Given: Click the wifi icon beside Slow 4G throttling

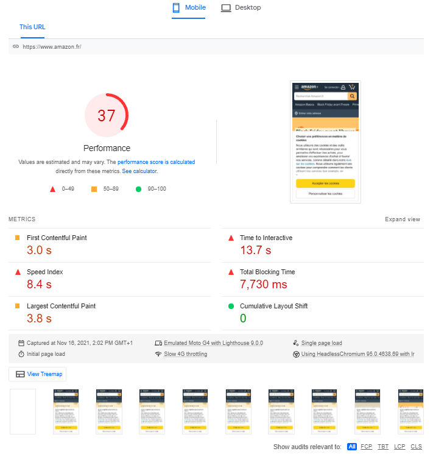Looking at the screenshot, I should [158, 354].
